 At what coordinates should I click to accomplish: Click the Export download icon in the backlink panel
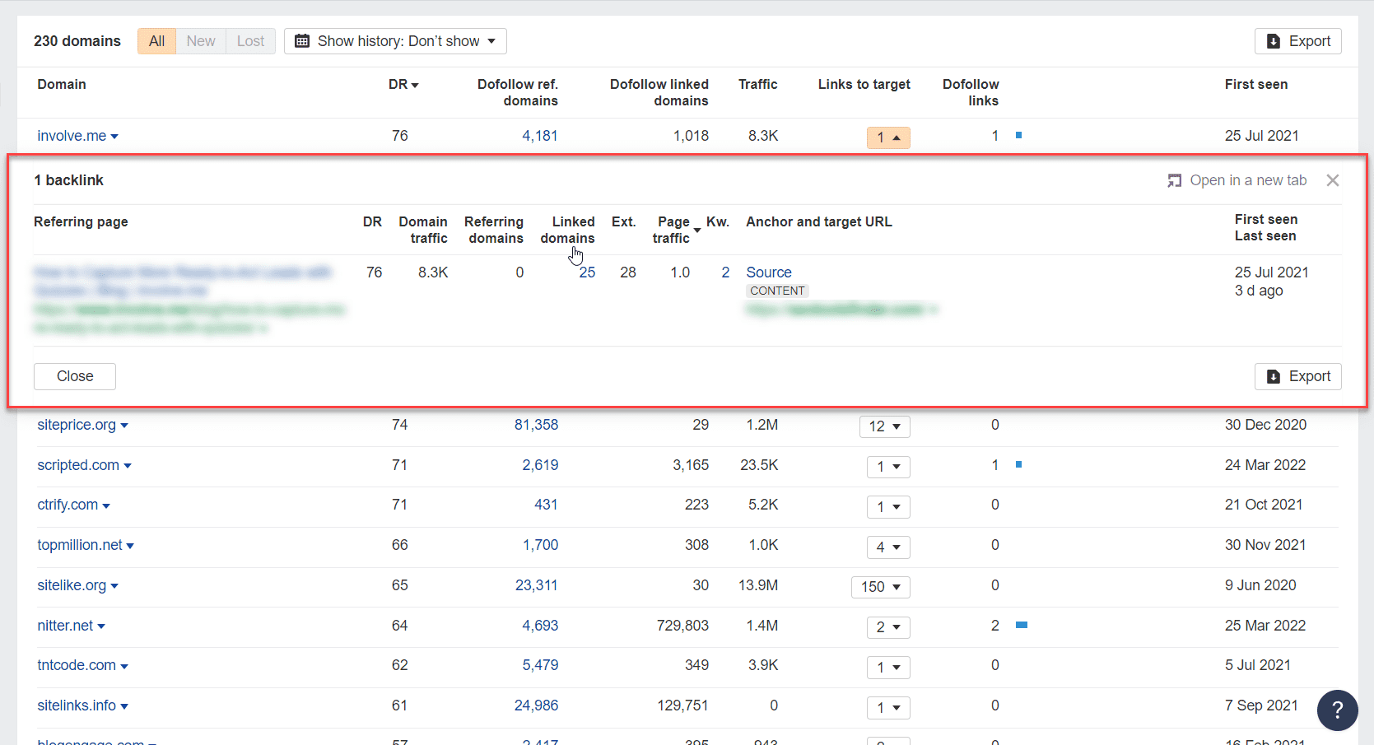(x=1272, y=376)
